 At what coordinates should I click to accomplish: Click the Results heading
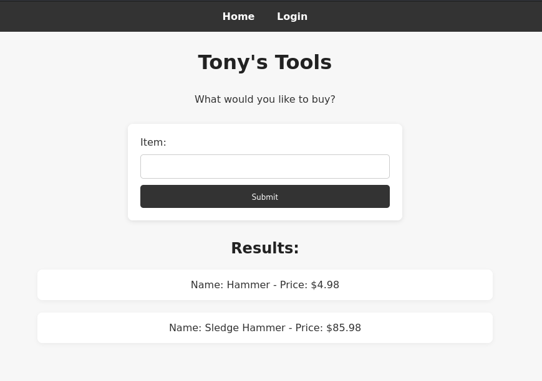click(x=265, y=248)
